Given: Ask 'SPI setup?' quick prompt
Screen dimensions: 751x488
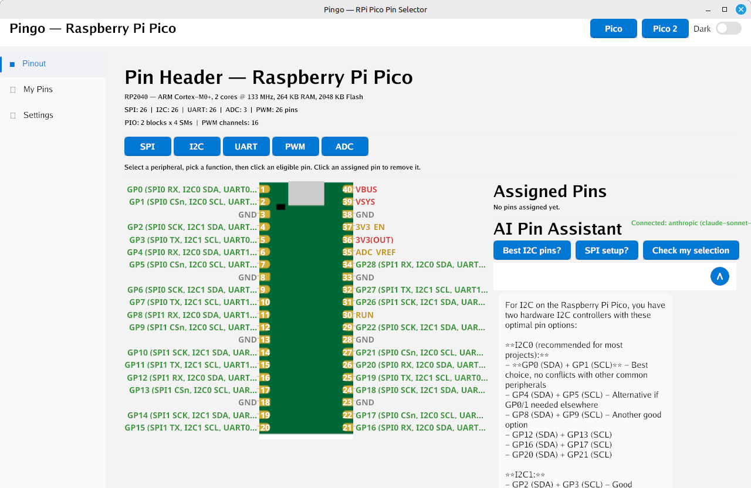Looking at the screenshot, I should click(607, 250).
